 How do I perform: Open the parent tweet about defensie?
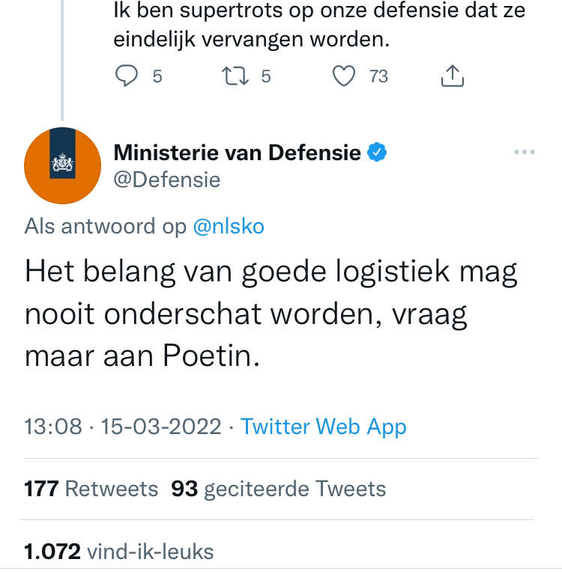click(x=318, y=25)
